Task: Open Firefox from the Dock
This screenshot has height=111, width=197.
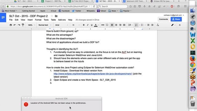Action: (x=193, y=59)
